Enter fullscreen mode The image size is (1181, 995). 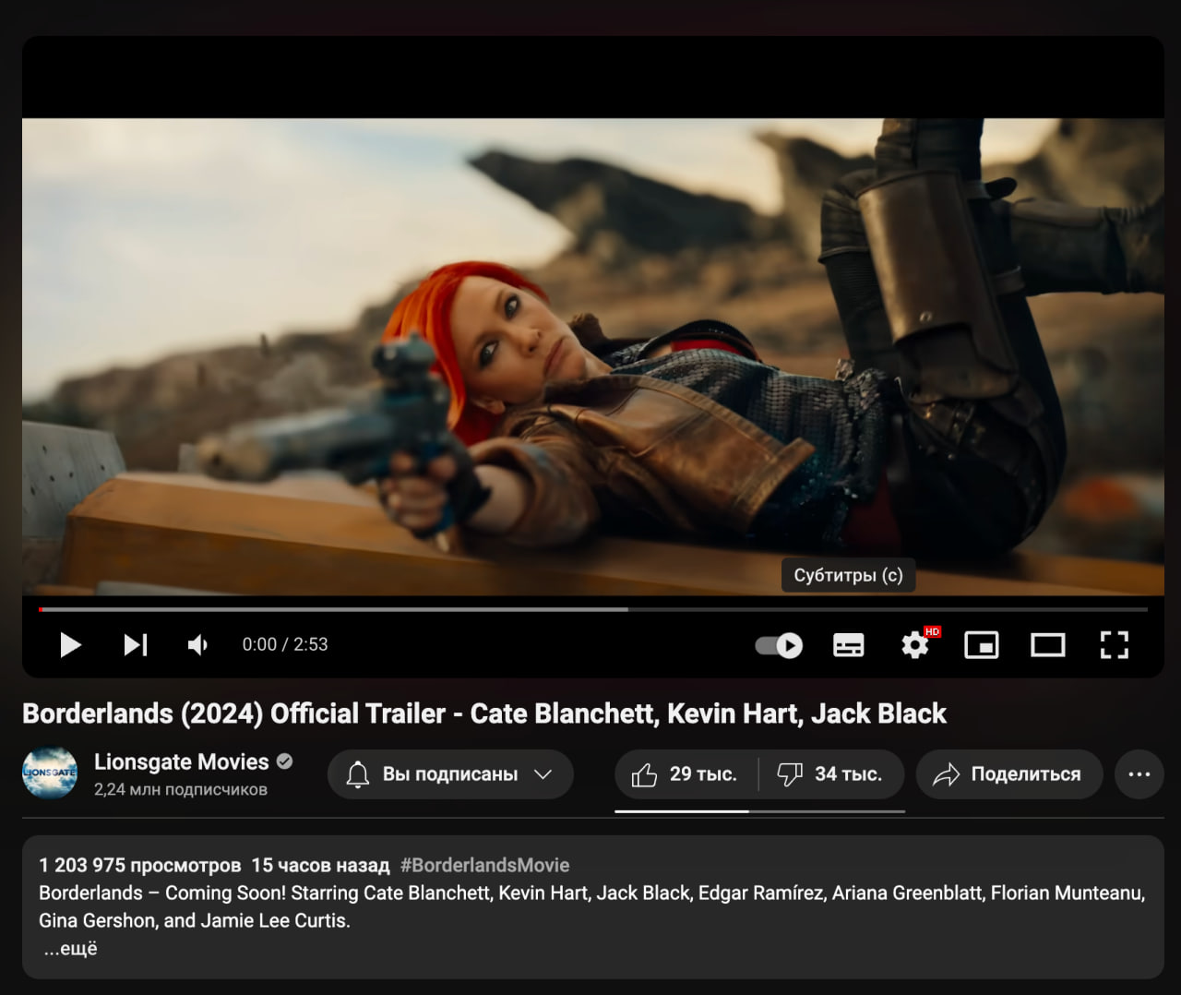(1115, 645)
